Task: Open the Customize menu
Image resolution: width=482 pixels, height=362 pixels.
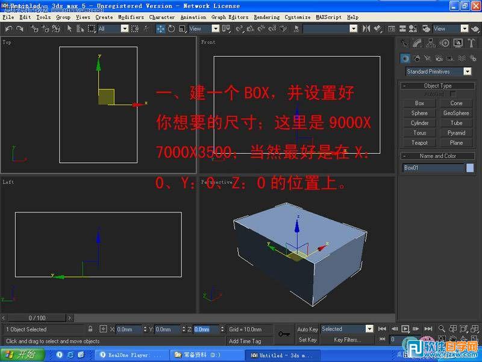Action: pos(297,17)
